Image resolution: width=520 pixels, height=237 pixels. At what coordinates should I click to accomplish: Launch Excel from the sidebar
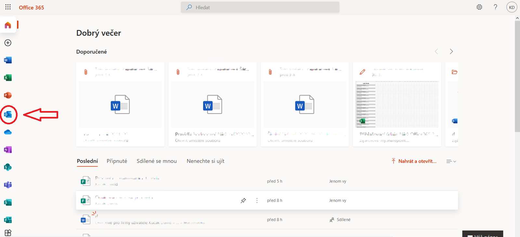(8, 78)
